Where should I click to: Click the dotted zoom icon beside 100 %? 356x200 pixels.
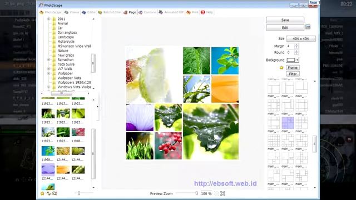coord(216,193)
